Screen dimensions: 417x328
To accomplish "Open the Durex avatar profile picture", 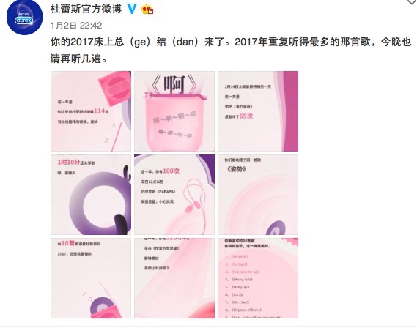I will [24, 18].
